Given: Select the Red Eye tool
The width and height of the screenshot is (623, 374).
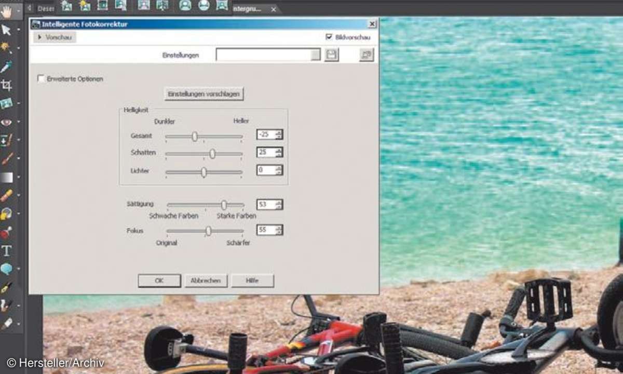Looking at the screenshot, I should (x=6, y=122).
